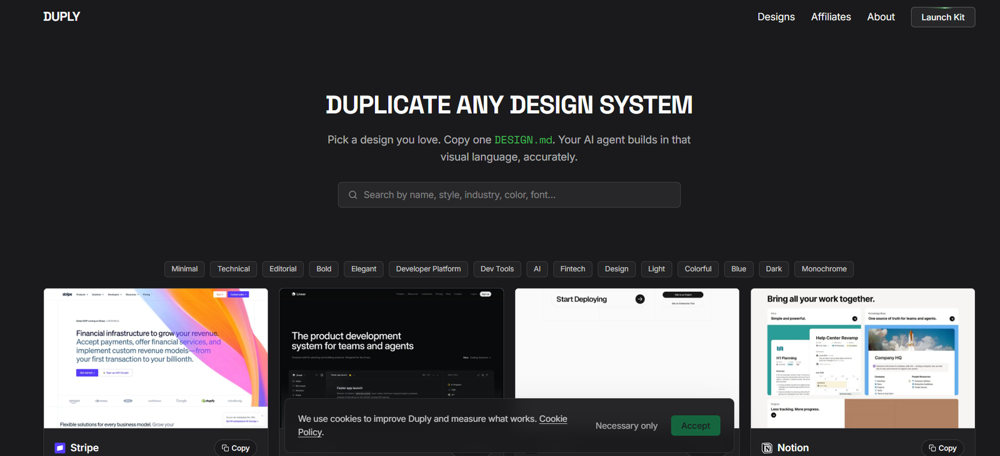Click the DESIGN.md code text
The image size is (1000, 456).
[524, 140]
